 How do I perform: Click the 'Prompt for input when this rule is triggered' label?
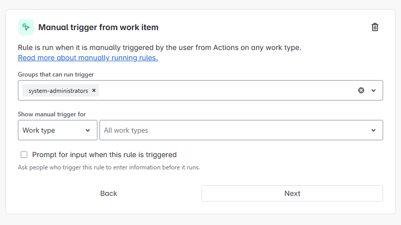point(104,155)
